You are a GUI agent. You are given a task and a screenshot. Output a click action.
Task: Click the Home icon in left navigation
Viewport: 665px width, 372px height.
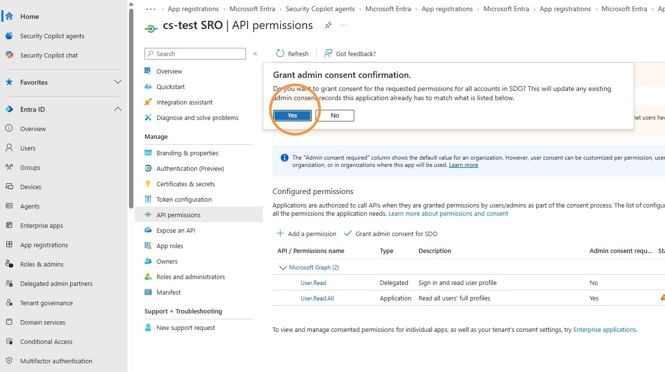9,16
